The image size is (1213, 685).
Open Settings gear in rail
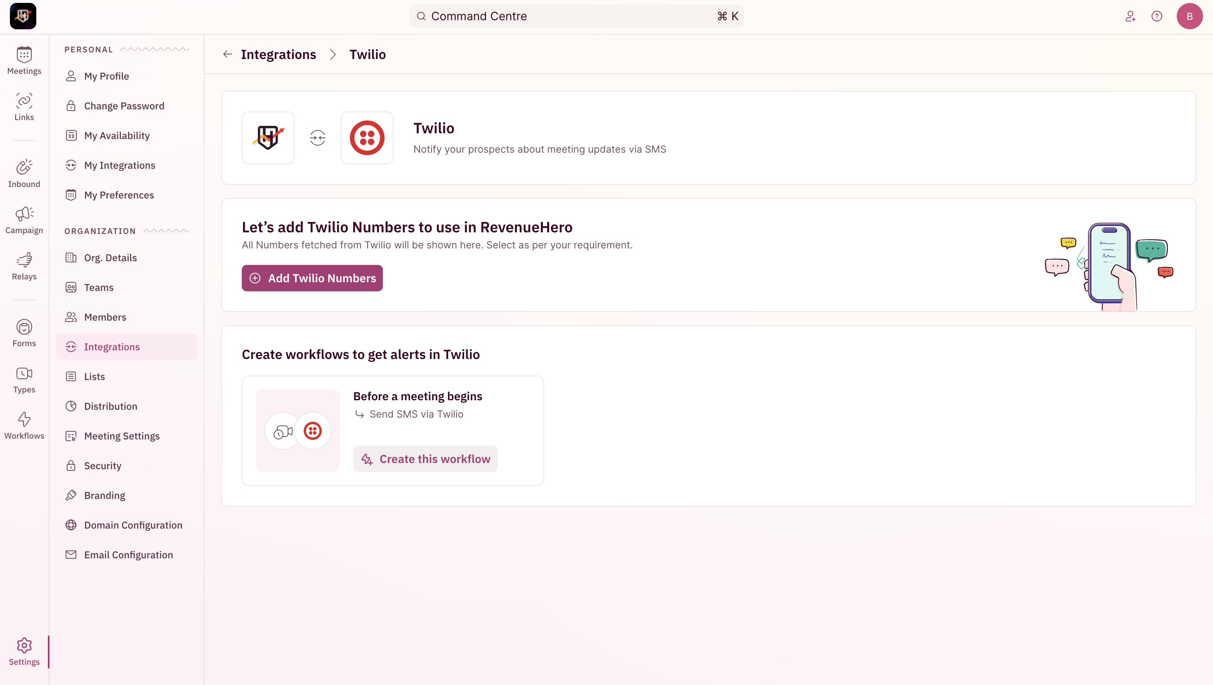coord(24,652)
